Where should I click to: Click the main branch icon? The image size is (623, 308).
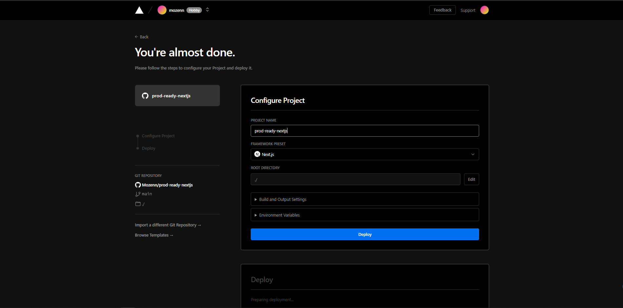[138, 194]
